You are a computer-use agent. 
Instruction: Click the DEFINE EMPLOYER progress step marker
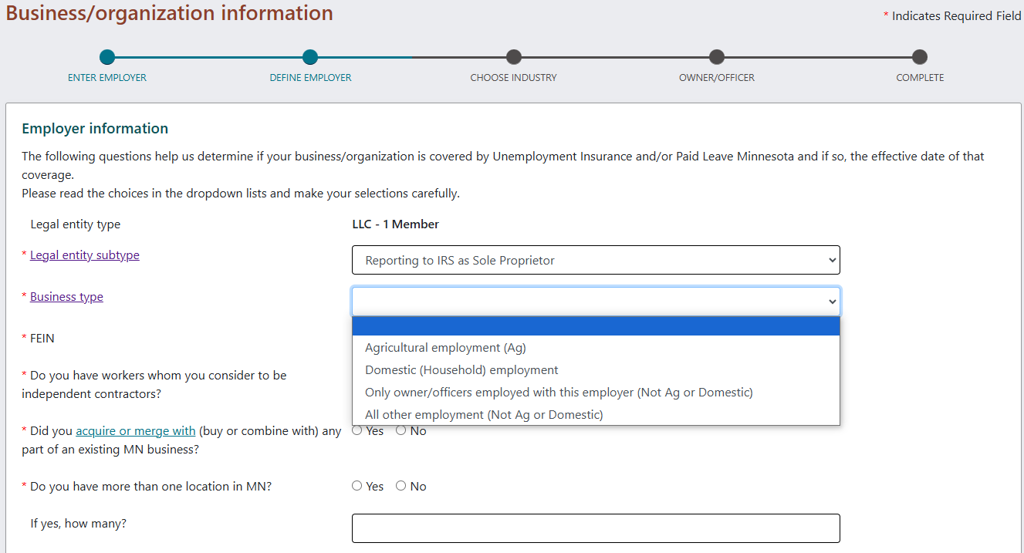coord(310,57)
